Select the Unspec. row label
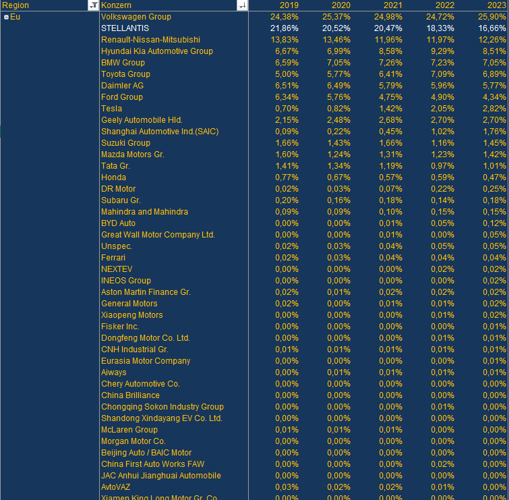The width and height of the screenshot is (509, 500). (117, 246)
